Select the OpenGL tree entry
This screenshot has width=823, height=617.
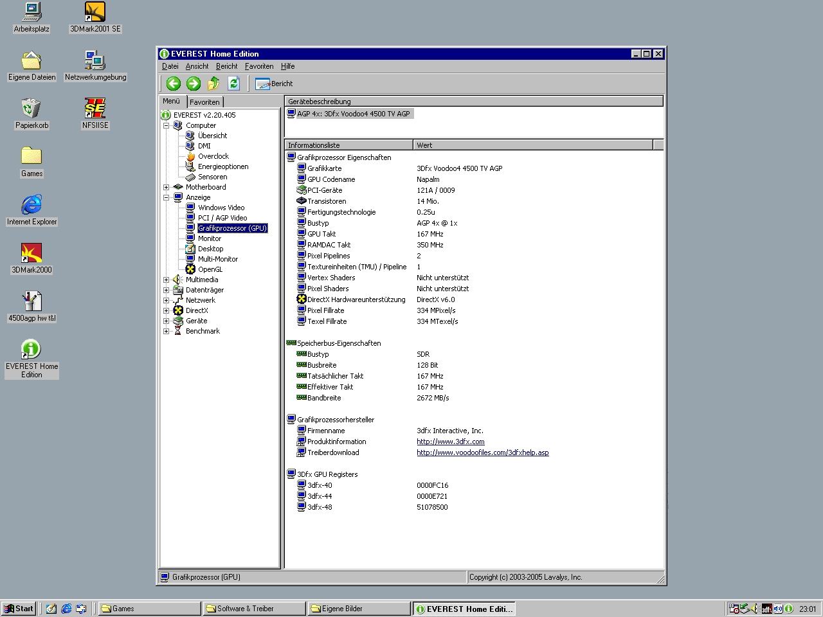(210, 269)
